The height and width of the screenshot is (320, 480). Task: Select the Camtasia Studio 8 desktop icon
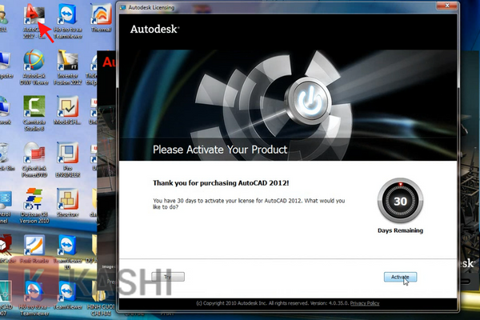(34, 108)
